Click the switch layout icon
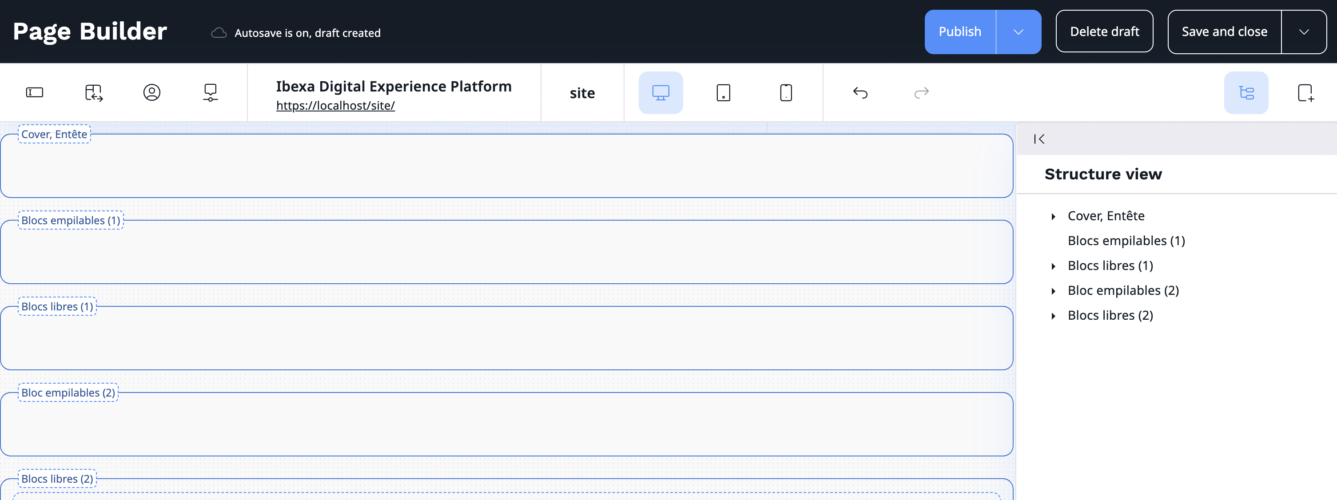 coord(93,92)
